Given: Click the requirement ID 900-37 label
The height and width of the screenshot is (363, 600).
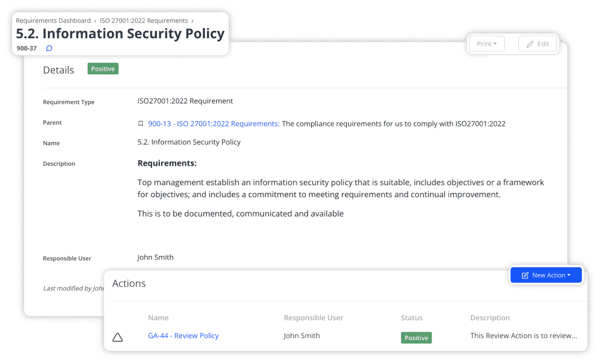Looking at the screenshot, I should click(25, 48).
